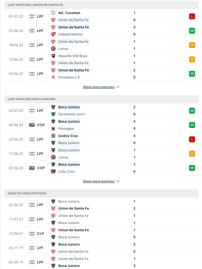Click the Argentina flag icon for the 01.07.23 match
This screenshot has height=269, width=202.
(x=32, y=16)
